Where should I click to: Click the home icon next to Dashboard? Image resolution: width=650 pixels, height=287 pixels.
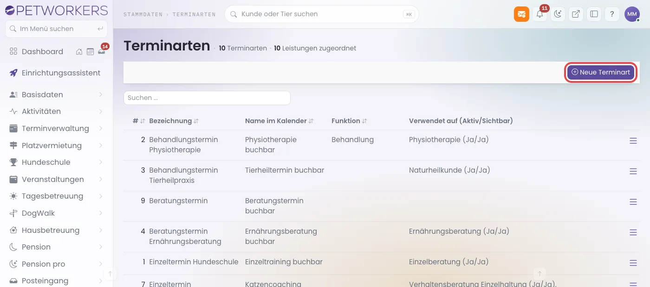[79, 52]
